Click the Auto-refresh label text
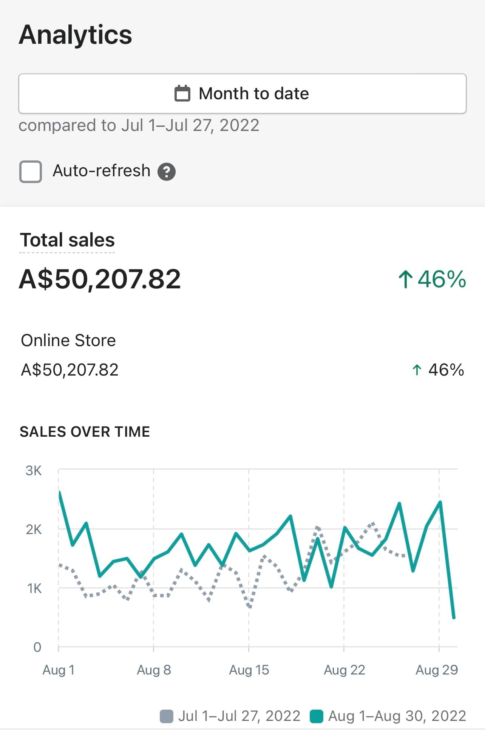Viewport: 485px width, 733px height. 101,171
